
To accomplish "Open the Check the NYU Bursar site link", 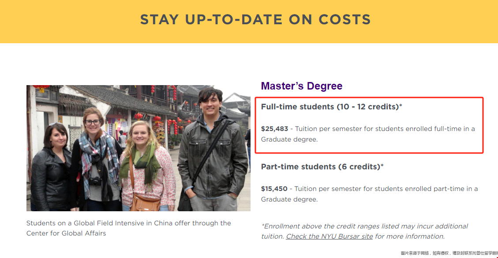I will pyautogui.click(x=330, y=236).
